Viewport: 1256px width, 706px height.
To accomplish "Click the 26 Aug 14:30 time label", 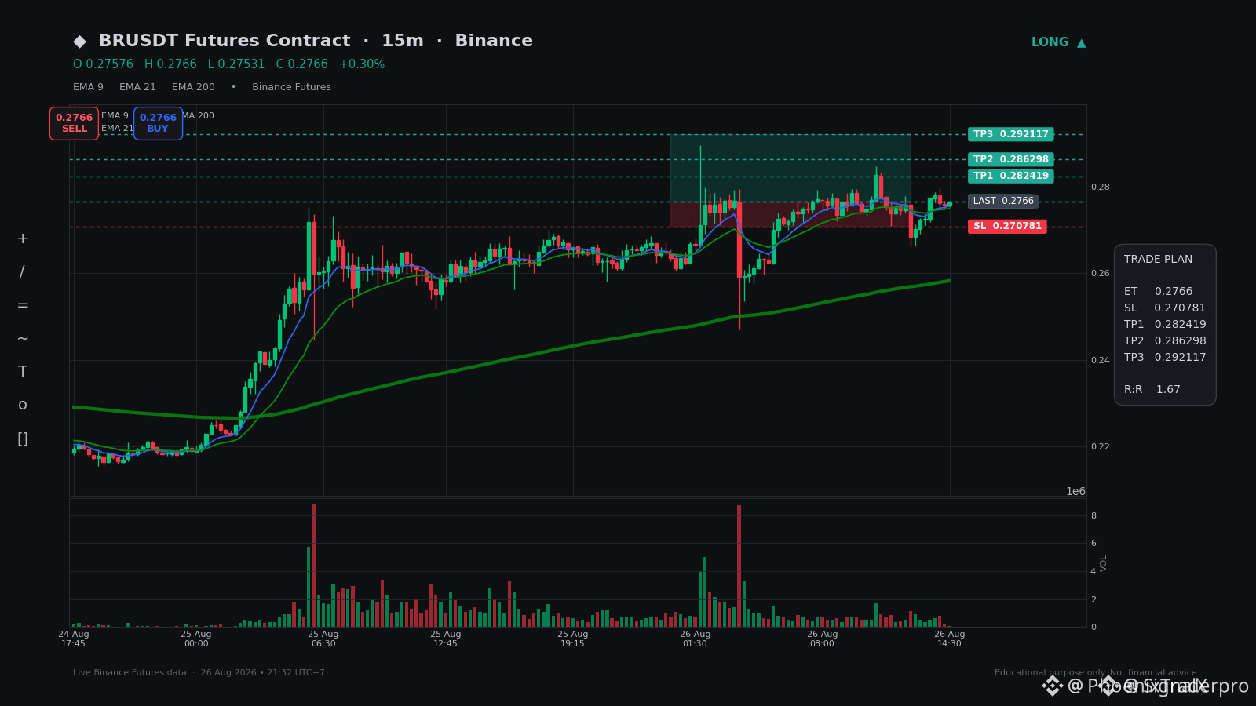I will coord(950,639).
